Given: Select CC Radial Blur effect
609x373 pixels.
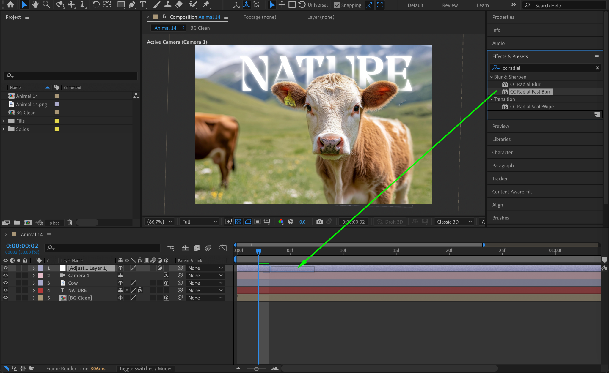Looking at the screenshot, I should coord(525,84).
